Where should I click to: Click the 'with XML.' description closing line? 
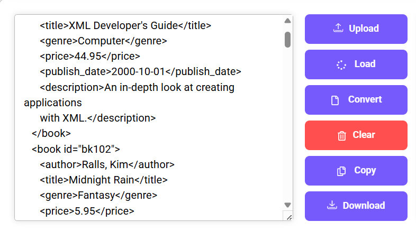(x=98, y=118)
